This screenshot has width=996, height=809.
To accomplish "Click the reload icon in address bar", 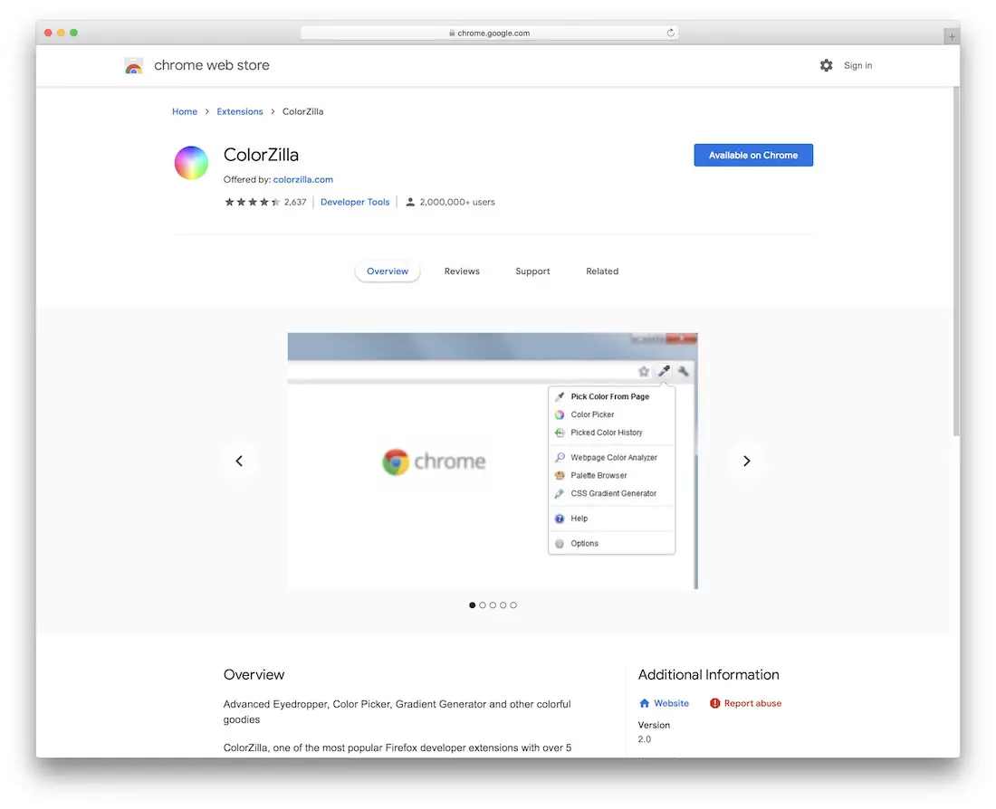I will click(x=670, y=33).
